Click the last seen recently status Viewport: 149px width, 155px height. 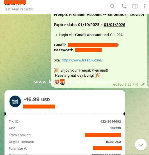tap(19, 9)
